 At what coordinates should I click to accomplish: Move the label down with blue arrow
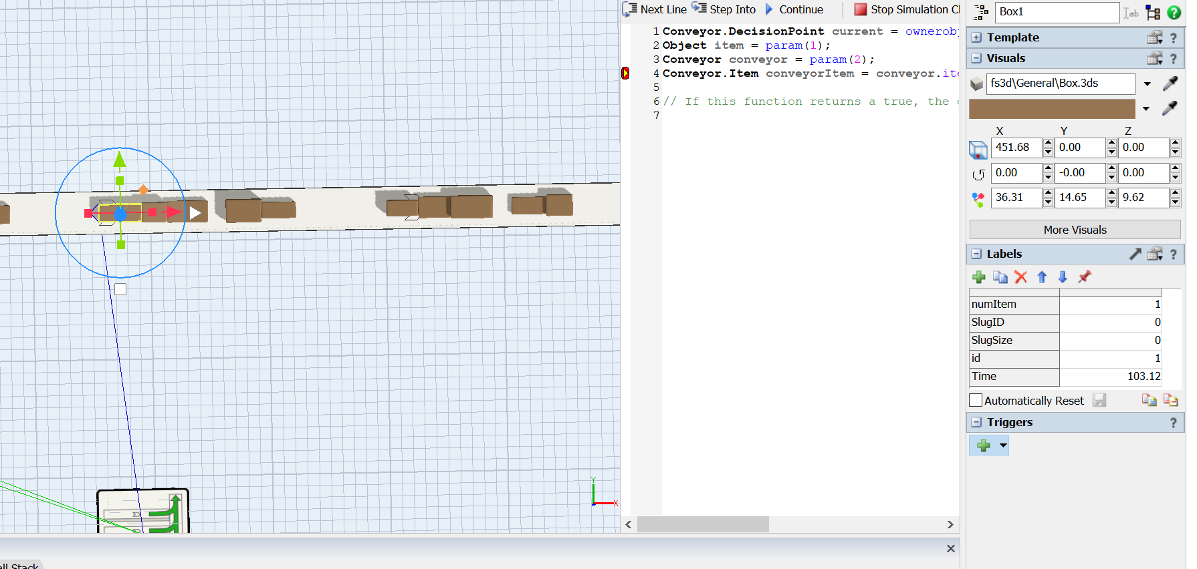1063,277
